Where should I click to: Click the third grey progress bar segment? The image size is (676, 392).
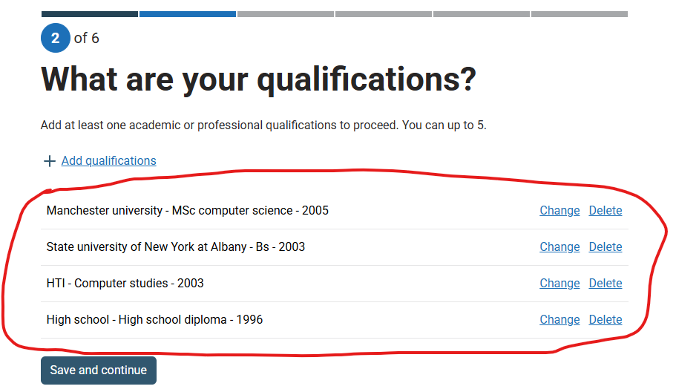pos(286,14)
